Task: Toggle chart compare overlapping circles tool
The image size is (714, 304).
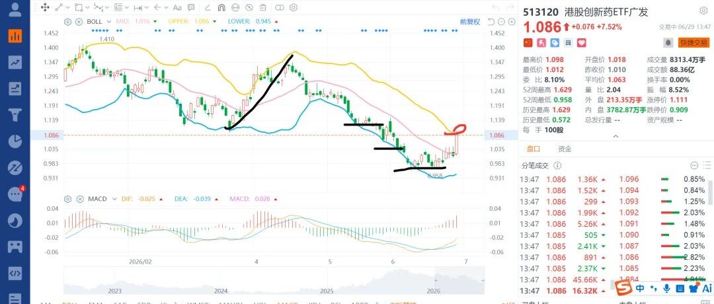Action: [279, 7]
